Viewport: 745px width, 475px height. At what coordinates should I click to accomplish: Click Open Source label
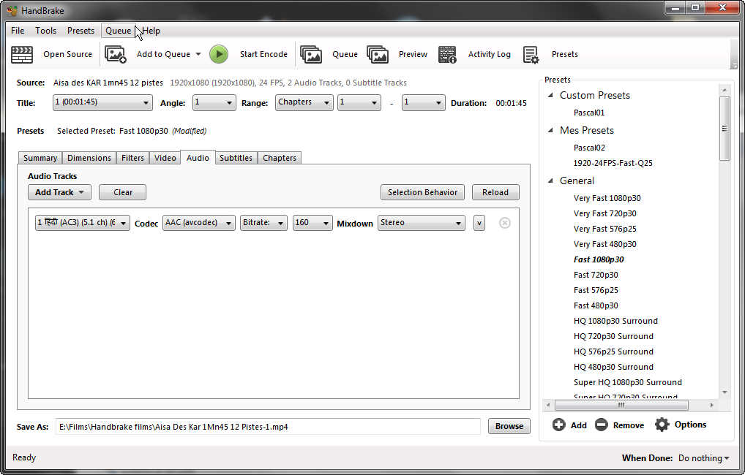point(67,54)
